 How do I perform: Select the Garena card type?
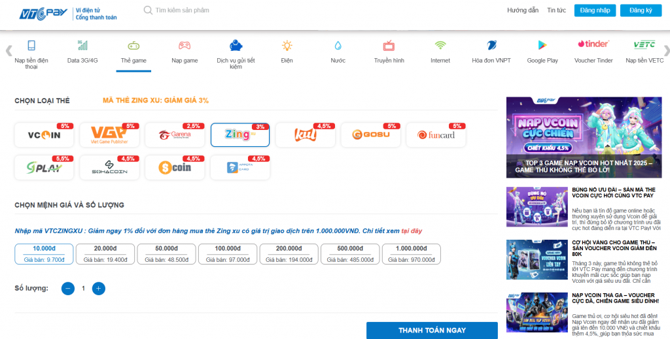coord(175,135)
